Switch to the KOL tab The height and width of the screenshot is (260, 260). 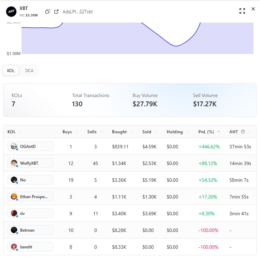coord(11,71)
